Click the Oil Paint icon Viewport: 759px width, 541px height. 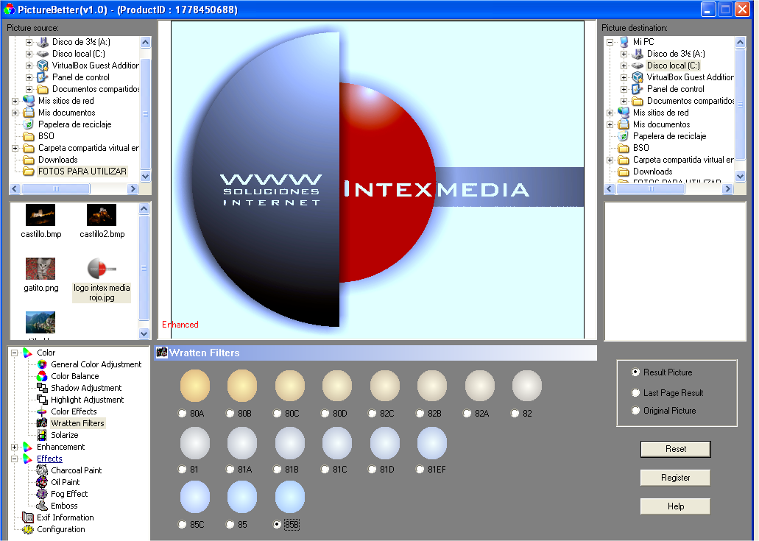42,482
